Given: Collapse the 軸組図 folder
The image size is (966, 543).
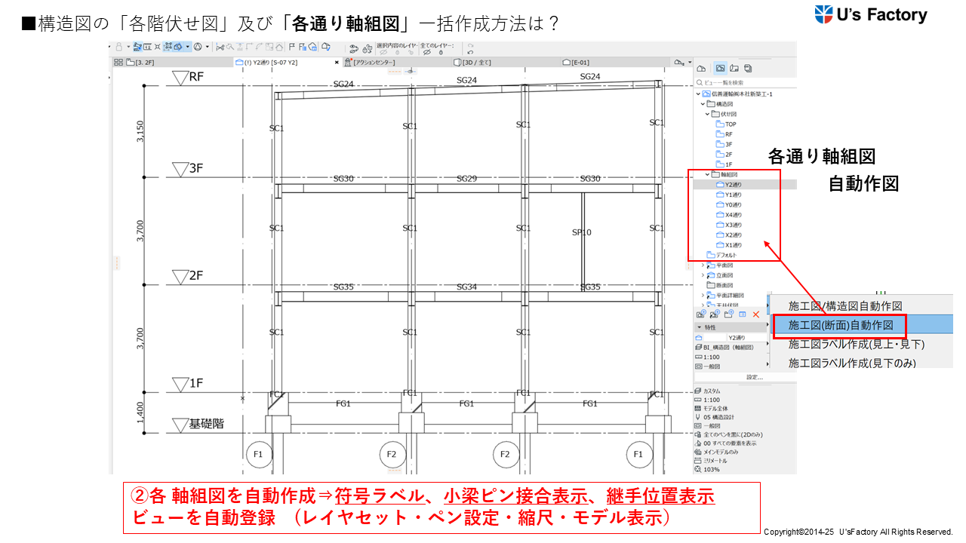Looking at the screenshot, I should coord(708,174).
